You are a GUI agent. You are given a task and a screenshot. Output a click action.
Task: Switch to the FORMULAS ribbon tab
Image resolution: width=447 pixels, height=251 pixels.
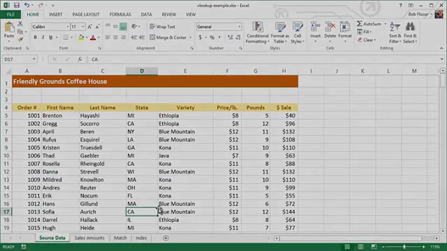tap(120, 14)
